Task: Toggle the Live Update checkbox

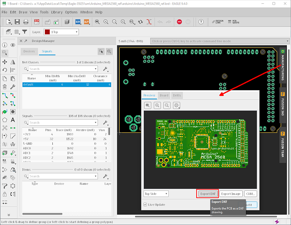Action: click(x=145, y=205)
